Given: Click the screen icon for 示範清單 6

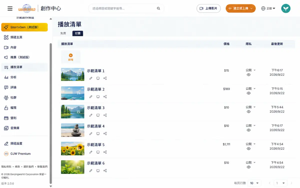Looking at the screenshot, I should click(98, 171).
